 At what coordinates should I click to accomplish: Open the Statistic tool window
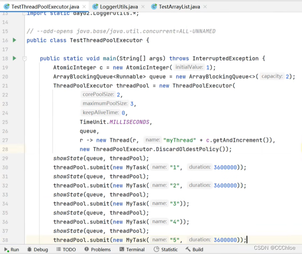pyautogui.click(x=166, y=249)
